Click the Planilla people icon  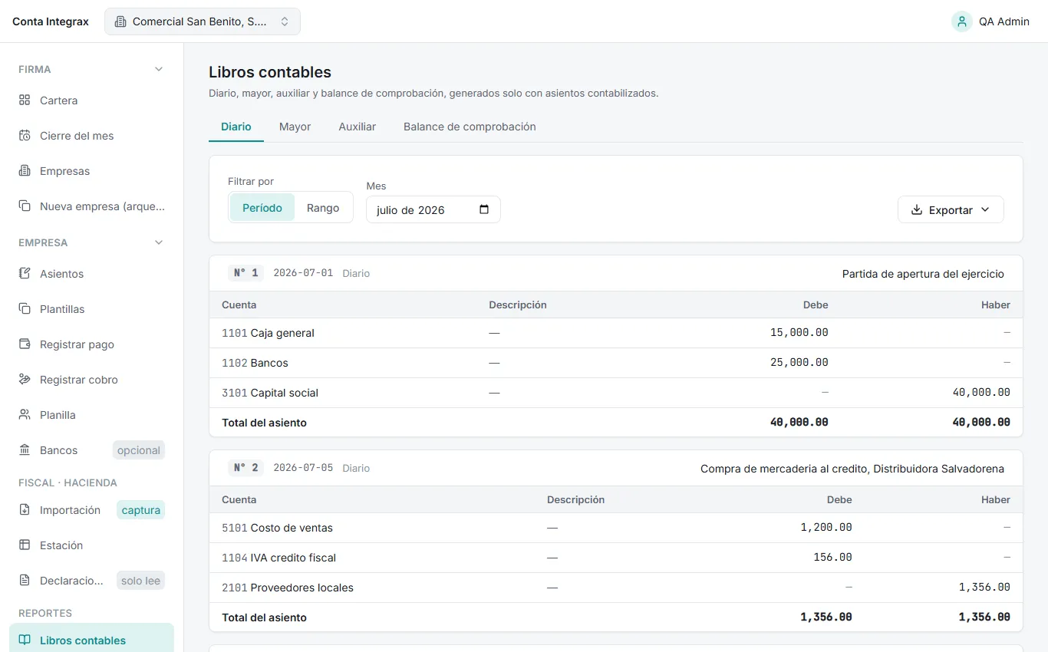(25, 415)
